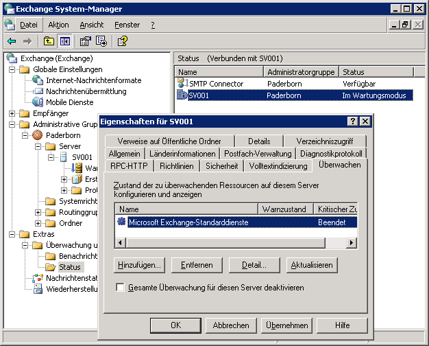Select the Nachrichtenübermittlung tree icon
Image resolution: width=429 pixels, height=346 pixels.
[x=38, y=91]
